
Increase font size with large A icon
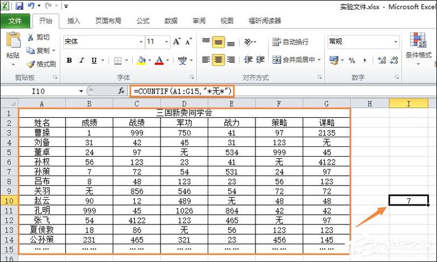click(177, 42)
